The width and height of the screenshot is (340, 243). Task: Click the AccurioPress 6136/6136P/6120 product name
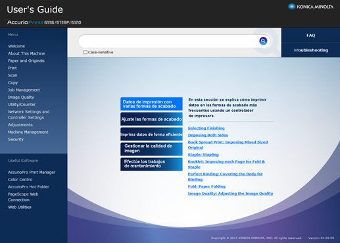tap(44, 22)
